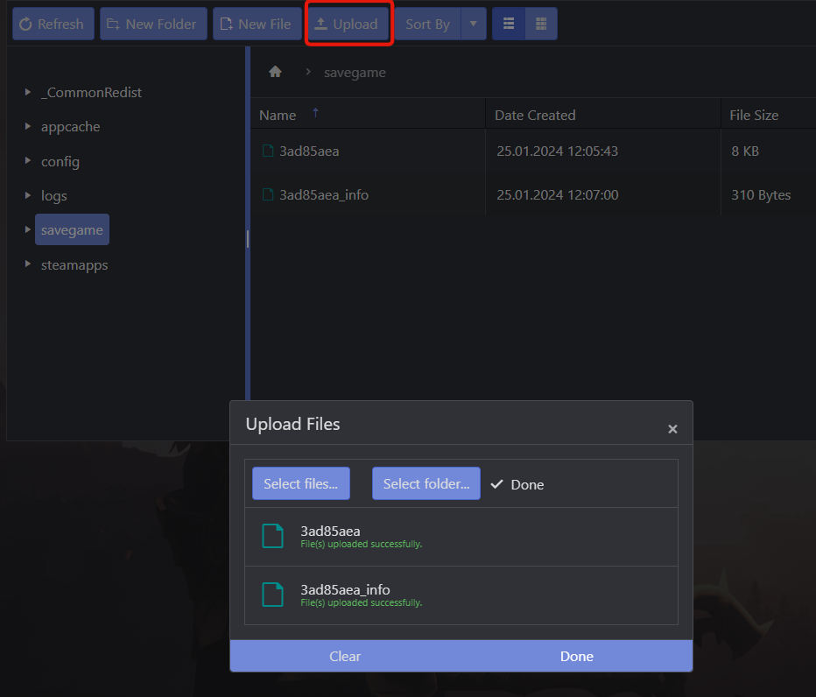Image resolution: width=816 pixels, height=697 pixels.
Task: Select logs in folder tree
Action: coord(54,196)
